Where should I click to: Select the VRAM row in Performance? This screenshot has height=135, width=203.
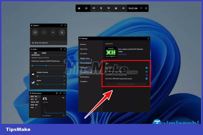click(35, 102)
